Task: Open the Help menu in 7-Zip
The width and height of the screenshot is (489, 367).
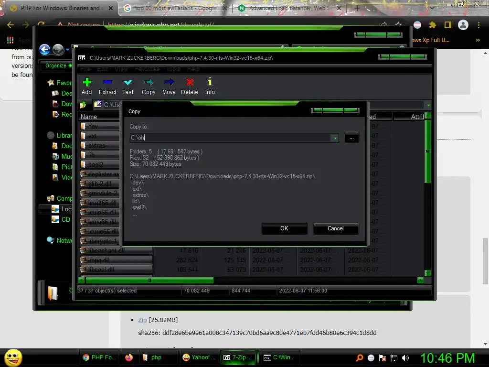Action: coord(193,69)
